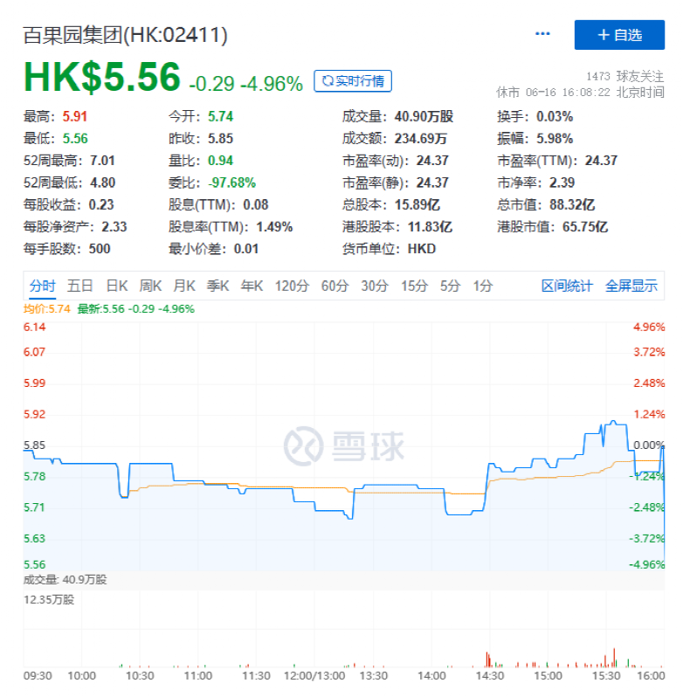The image size is (683, 697).
Task: Select the 1分 interval tab
Action: click(483, 286)
